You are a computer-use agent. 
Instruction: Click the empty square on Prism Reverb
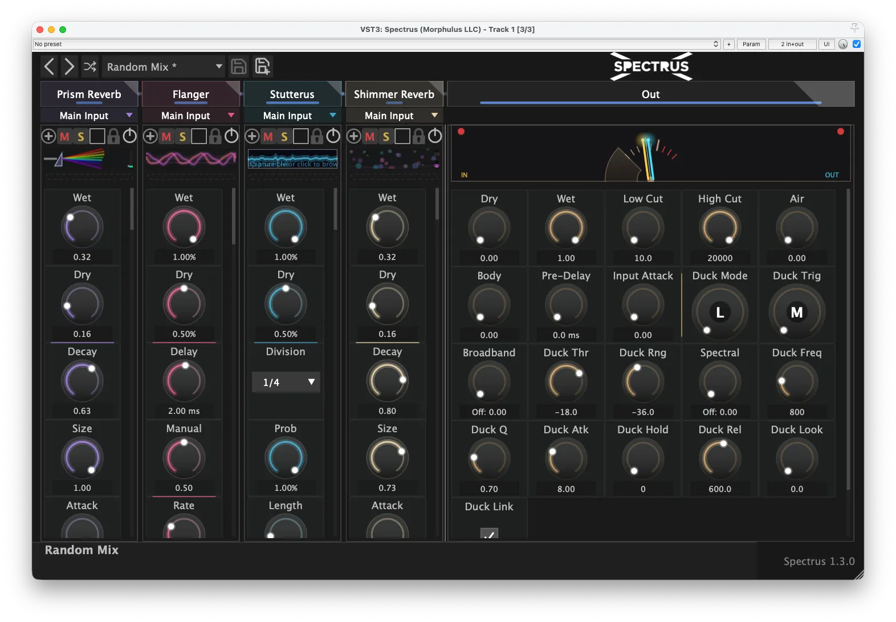coord(97,136)
